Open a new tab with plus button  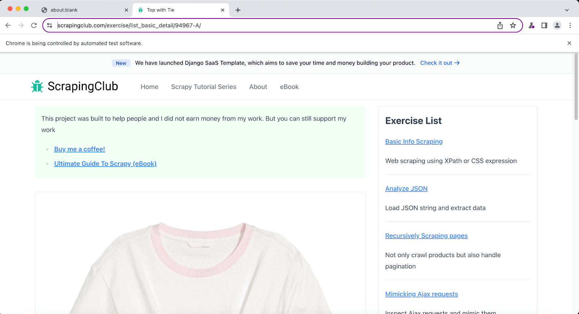click(238, 10)
